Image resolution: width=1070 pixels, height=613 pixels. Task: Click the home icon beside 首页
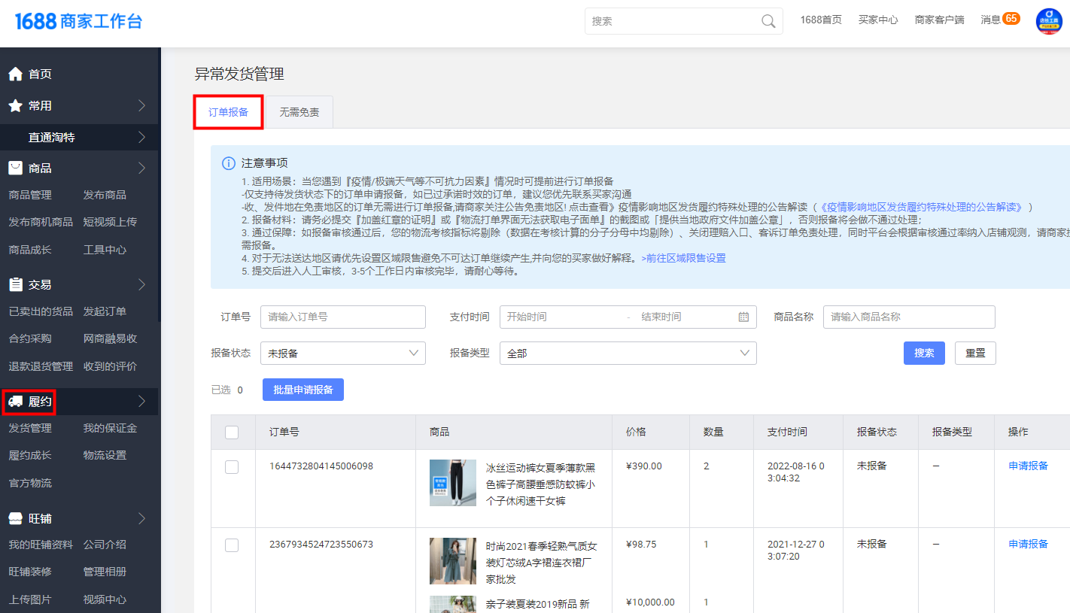tap(15, 74)
